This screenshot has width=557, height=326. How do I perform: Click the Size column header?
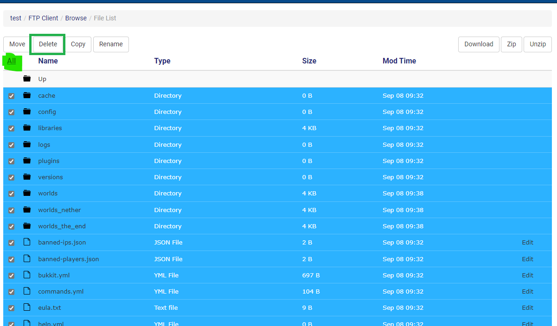309,61
